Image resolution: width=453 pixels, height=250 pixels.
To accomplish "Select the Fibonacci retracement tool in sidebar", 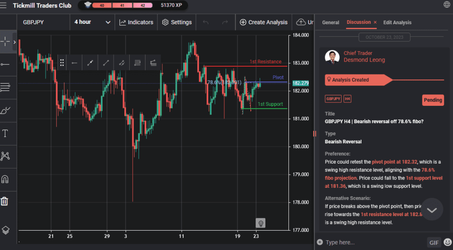I will 5,87.
